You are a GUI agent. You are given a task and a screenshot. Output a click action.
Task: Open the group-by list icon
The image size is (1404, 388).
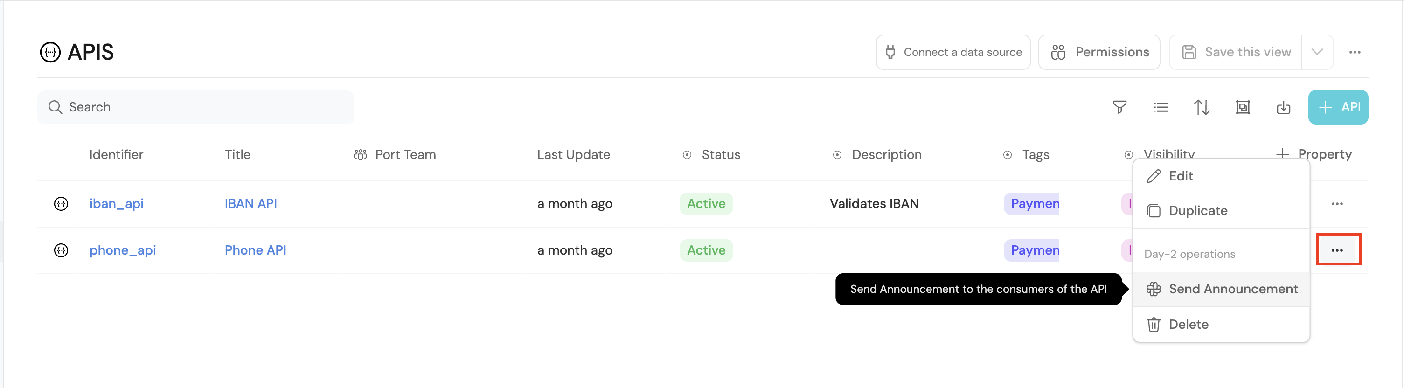pos(1161,107)
